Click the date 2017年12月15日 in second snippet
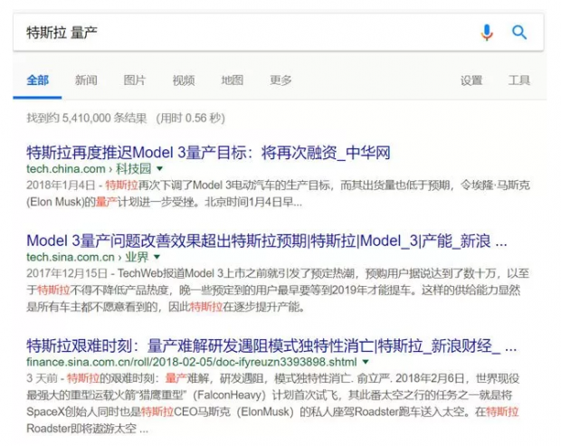Screen dimensions: 561x446 click(x=67, y=273)
